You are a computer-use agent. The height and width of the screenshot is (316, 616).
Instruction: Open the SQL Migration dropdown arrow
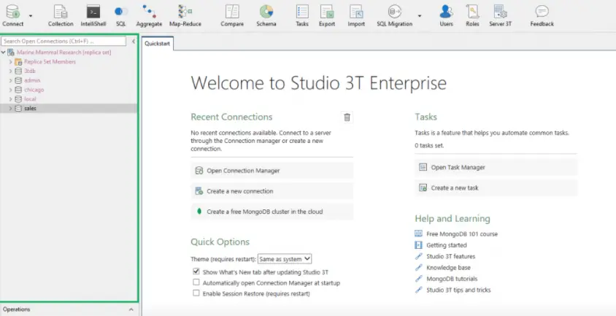(420, 16)
